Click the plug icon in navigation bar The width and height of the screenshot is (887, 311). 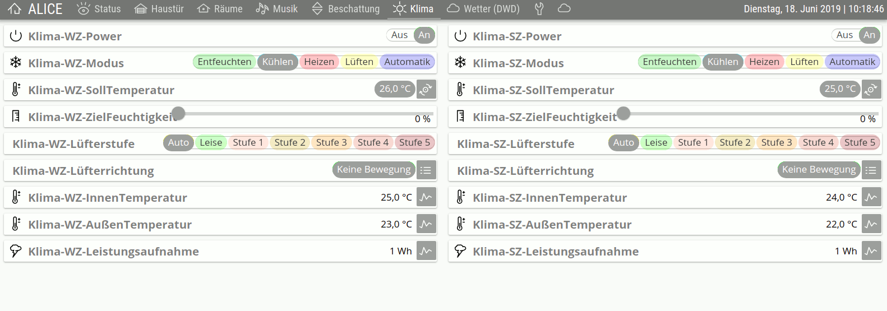tap(539, 9)
